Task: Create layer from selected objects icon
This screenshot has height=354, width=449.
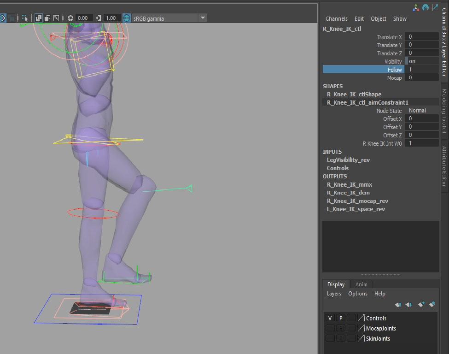Action: click(x=432, y=305)
